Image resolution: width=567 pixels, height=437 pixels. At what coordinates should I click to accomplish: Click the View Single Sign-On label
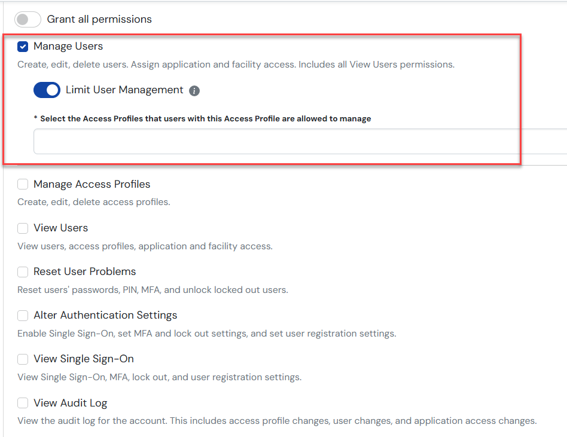[83, 359]
